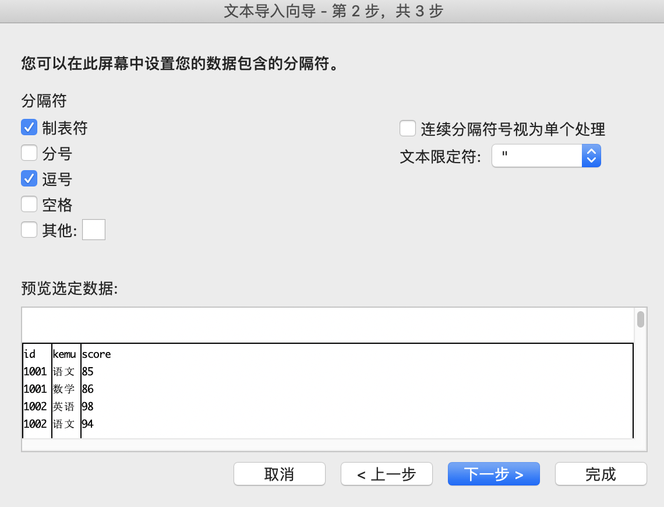Click the 完成 button
The width and height of the screenshot is (664, 507).
[601, 474]
